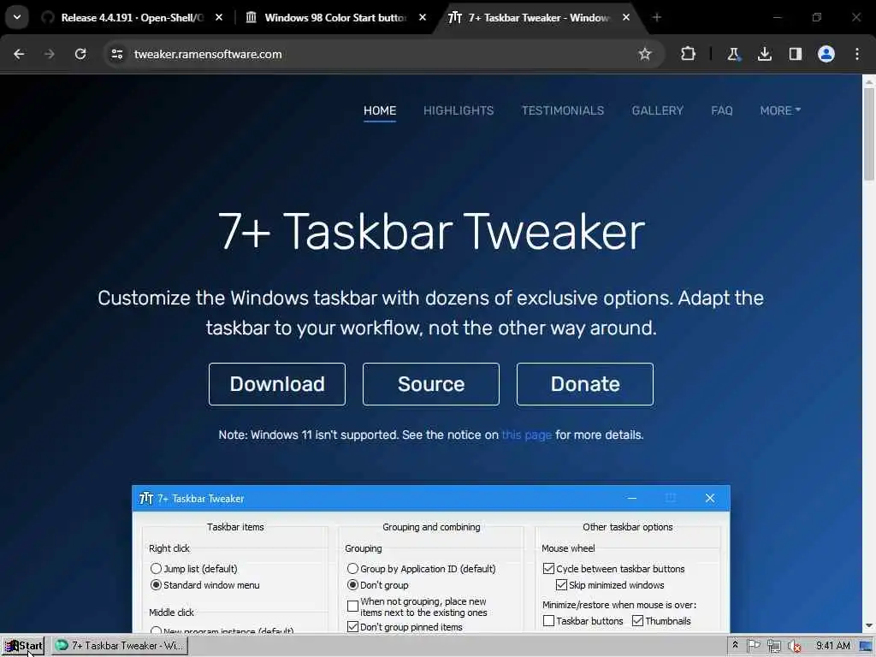Open site information icon in address bar
Viewport: 876px width, 657px height.
(116, 54)
